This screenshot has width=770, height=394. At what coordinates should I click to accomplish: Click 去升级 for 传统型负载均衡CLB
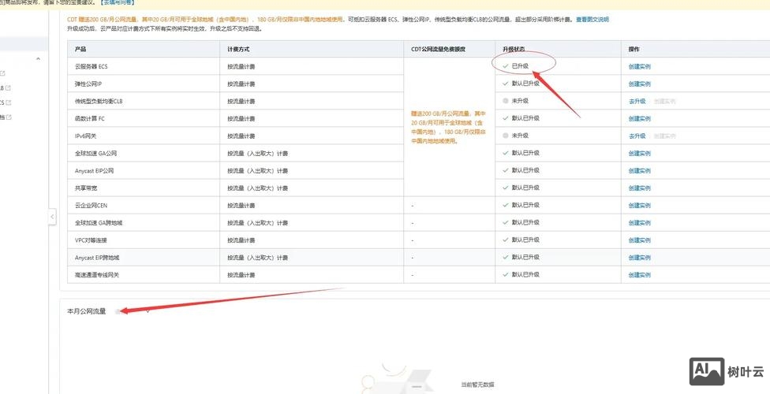[x=637, y=101]
